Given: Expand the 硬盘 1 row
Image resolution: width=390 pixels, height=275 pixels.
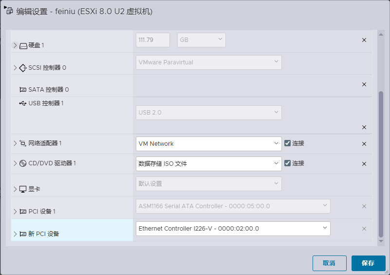Looking at the screenshot, I should [15, 45].
